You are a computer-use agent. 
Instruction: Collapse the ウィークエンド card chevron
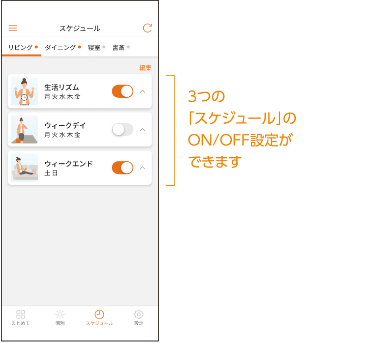point(142,168)
